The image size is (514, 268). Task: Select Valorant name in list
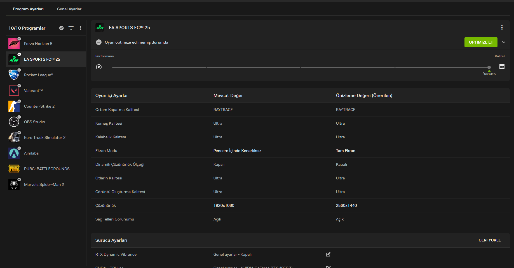pos(33,91)
